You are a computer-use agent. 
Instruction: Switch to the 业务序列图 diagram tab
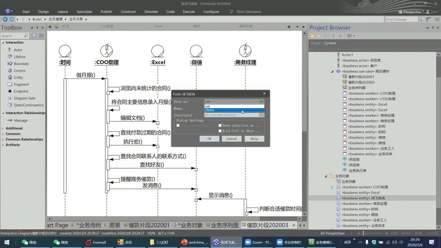pyautogui.click(x=222, y=225)
